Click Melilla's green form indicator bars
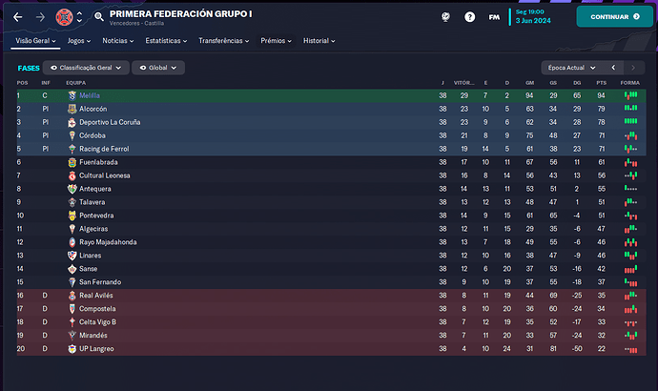This screenshot has width=658, height=391. click(630, 95)
